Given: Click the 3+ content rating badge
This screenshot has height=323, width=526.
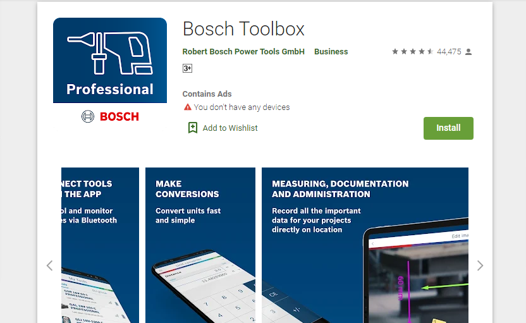Looking at the screenshot, I should coord(187,68).
